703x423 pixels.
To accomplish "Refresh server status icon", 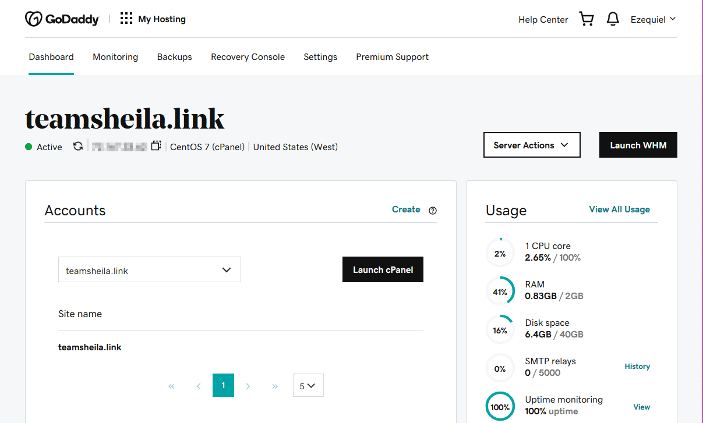I will 77,146.
